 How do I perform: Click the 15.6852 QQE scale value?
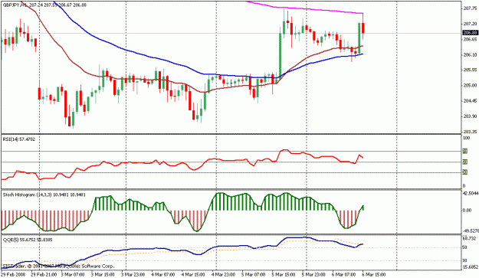coord(470,267)
